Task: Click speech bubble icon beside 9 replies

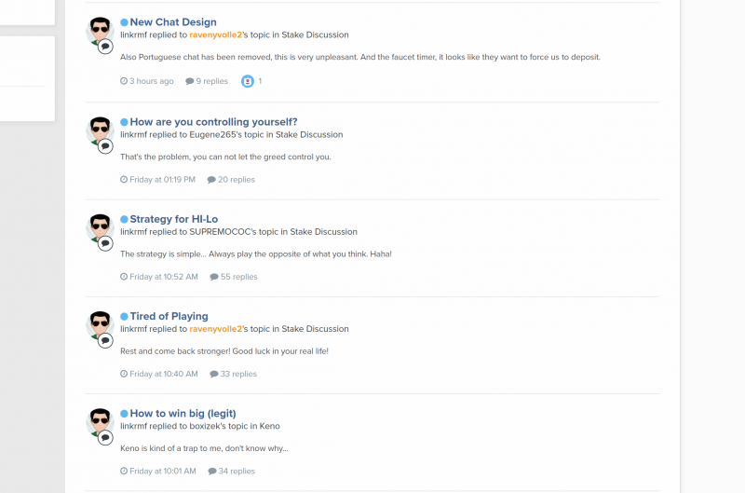Action: click(x=190, y=81)
